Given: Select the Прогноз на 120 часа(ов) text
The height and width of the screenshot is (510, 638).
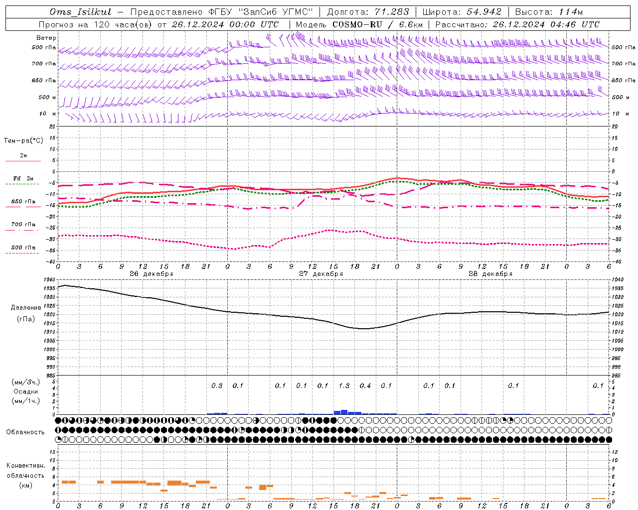Looking at the screenshot, I should (96, 24).
